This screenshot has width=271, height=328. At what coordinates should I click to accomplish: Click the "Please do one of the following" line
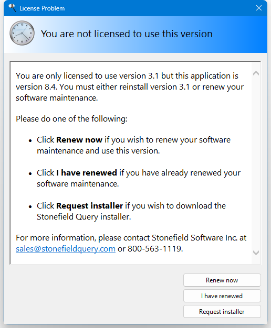coord(71,119)
